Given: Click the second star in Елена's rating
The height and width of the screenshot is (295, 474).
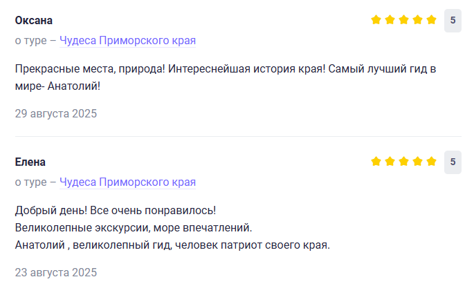Looking at the screenshot, I should (390, 162).
